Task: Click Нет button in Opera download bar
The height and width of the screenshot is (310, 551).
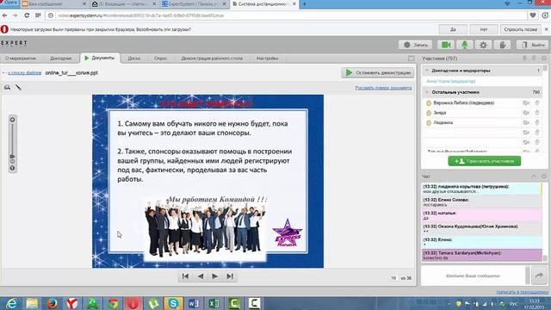Action: click(x=484, y=29)
